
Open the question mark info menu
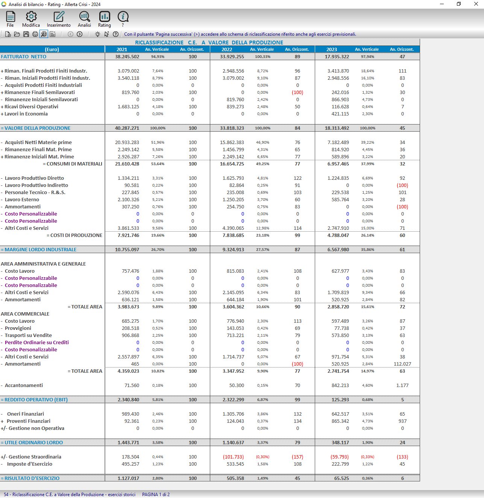tap(123, 19)
